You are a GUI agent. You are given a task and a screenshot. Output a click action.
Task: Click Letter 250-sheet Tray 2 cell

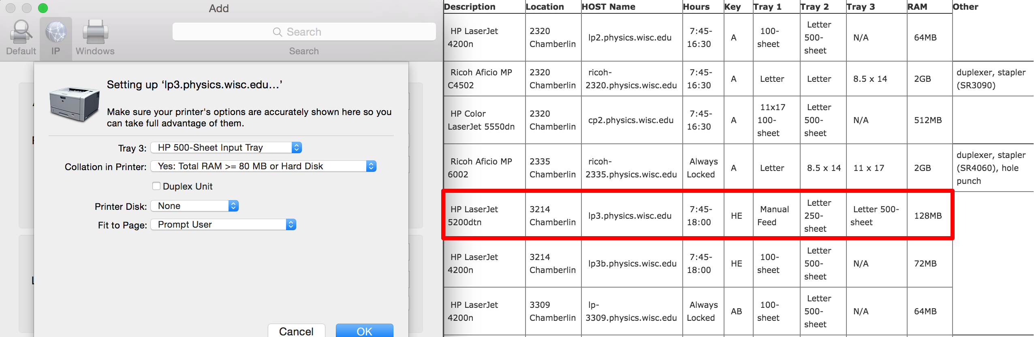(x=823, y=215)
